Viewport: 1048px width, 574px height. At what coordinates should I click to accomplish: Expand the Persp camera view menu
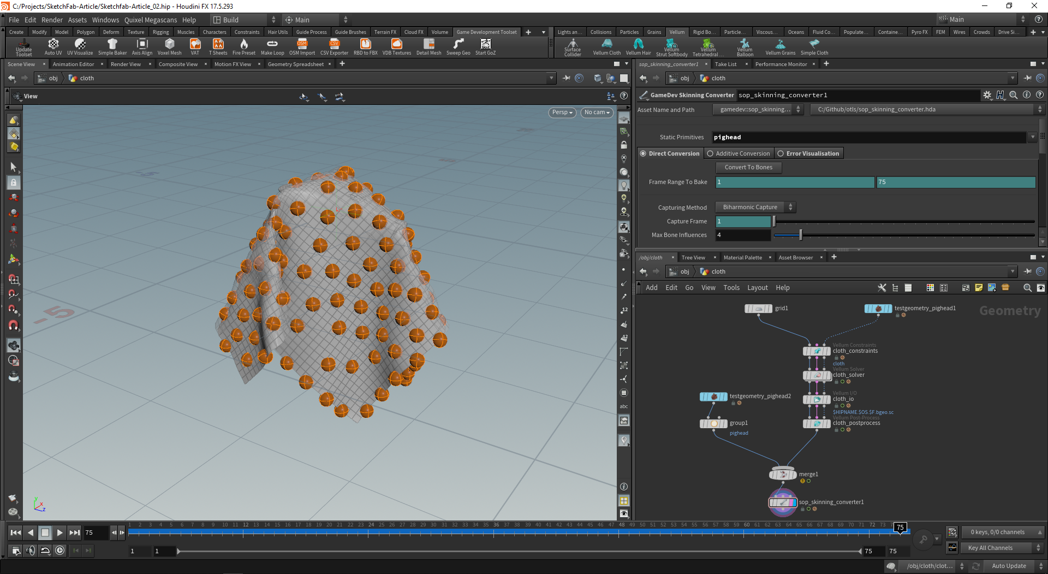(x=562, y=113)
